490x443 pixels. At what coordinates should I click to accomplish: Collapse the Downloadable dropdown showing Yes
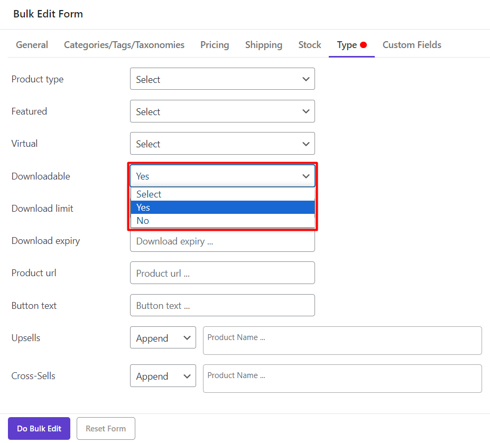222,176
